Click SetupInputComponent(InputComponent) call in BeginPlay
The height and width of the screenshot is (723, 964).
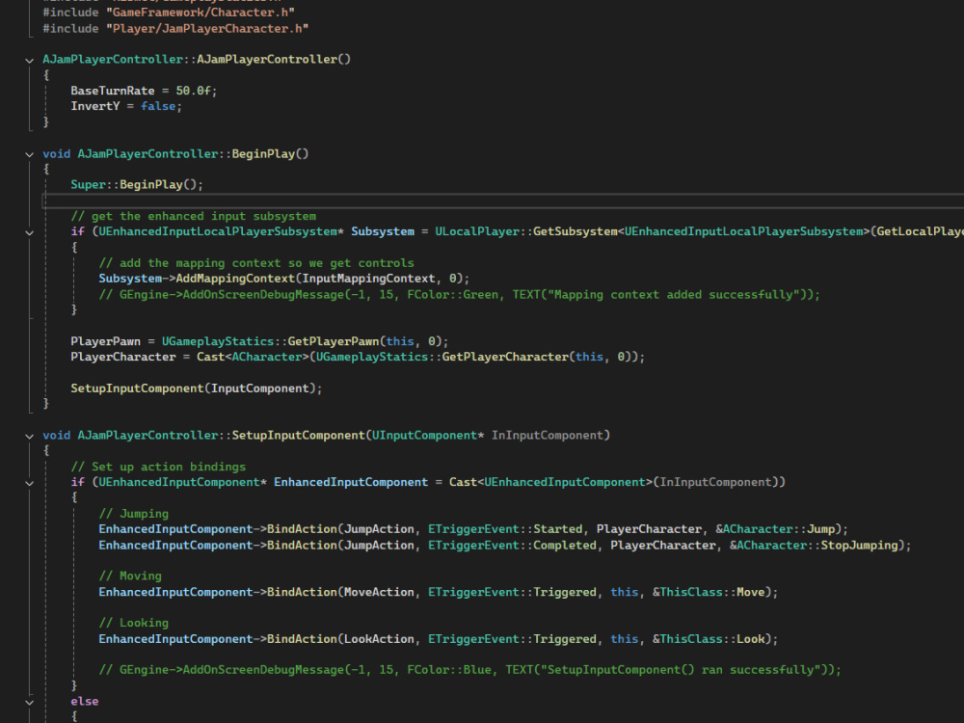(196, 388)
